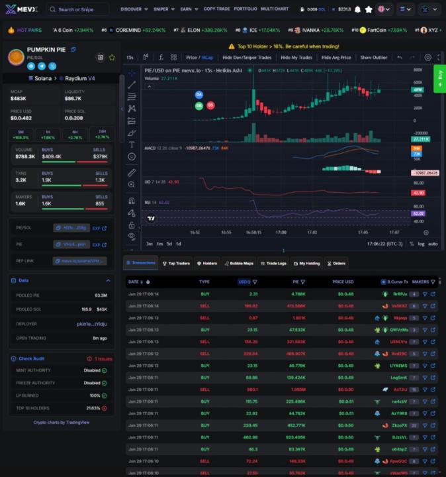Toggle log scale on chart
Screen dimensions: 446x477
point(421,244)
